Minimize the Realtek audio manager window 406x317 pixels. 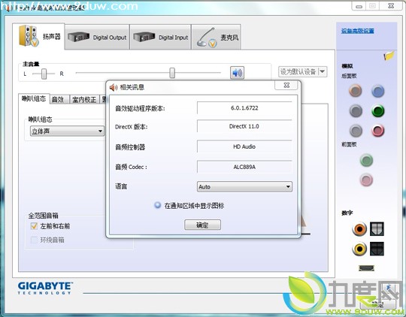(x=359, y=6)
